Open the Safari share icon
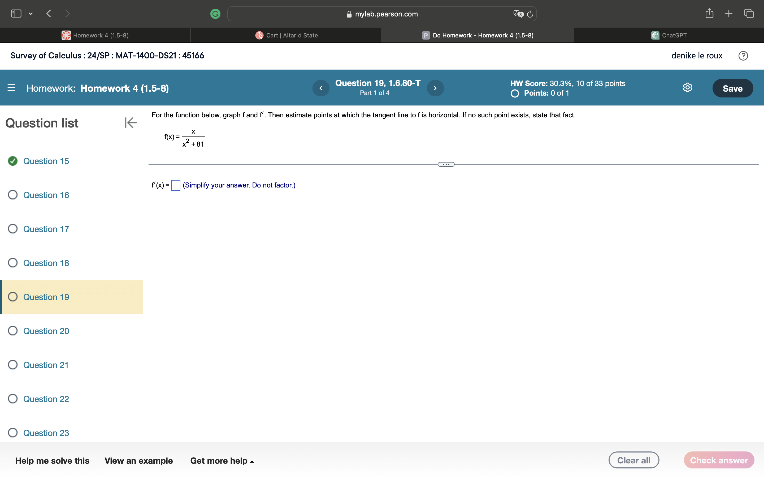The height and width of the screenshot is (478, 764). (x=709, y=14)
